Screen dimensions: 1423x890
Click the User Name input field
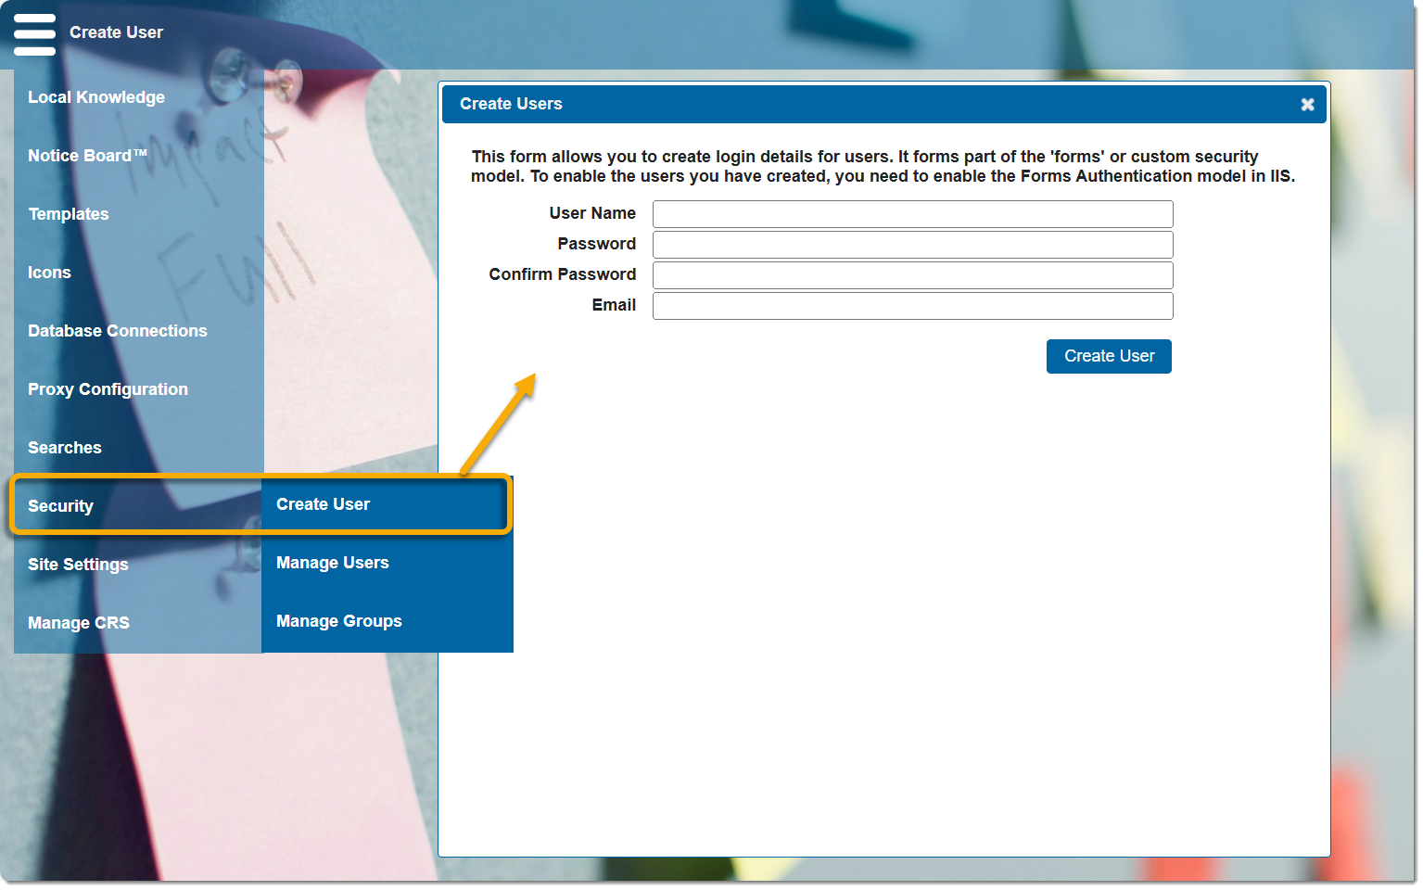(912, 214)
